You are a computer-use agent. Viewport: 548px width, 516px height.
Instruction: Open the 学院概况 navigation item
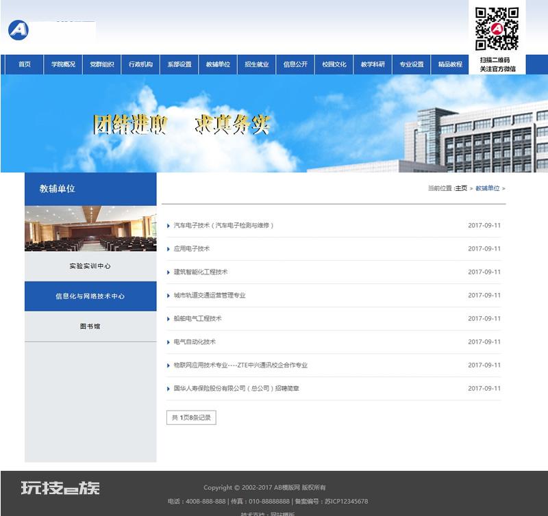pos(63,64)
